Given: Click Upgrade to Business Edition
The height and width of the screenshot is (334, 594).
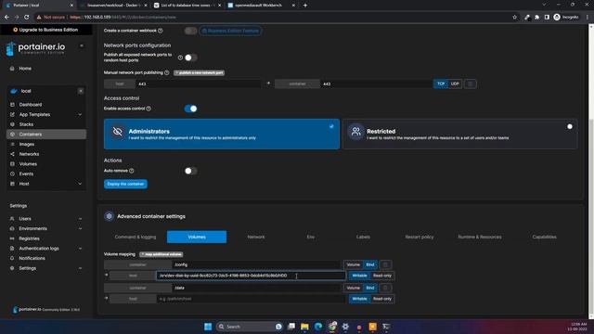Looking at the screenshot, I should click(45, 30).
